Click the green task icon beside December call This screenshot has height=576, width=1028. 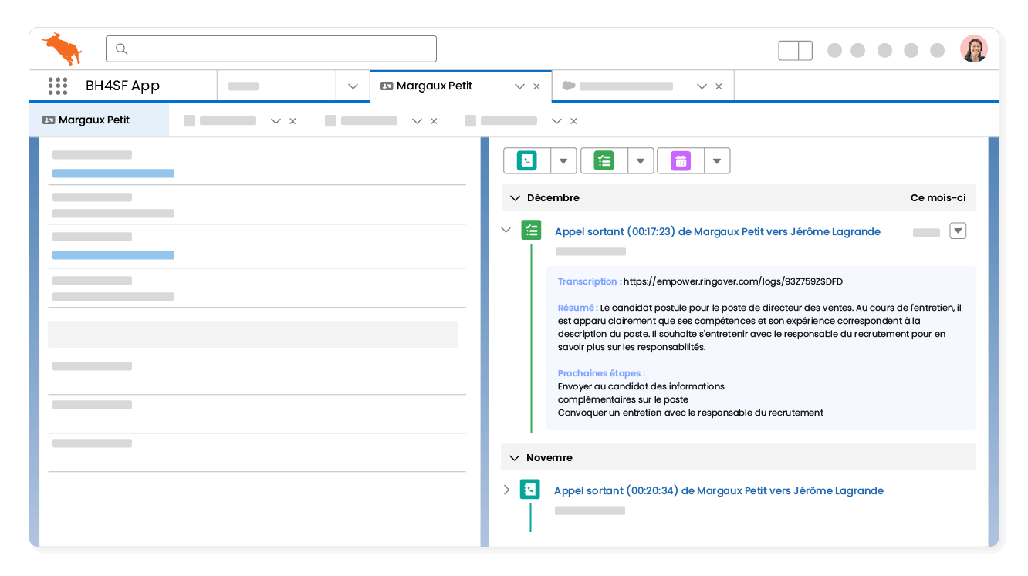click(x=531, y=231)
